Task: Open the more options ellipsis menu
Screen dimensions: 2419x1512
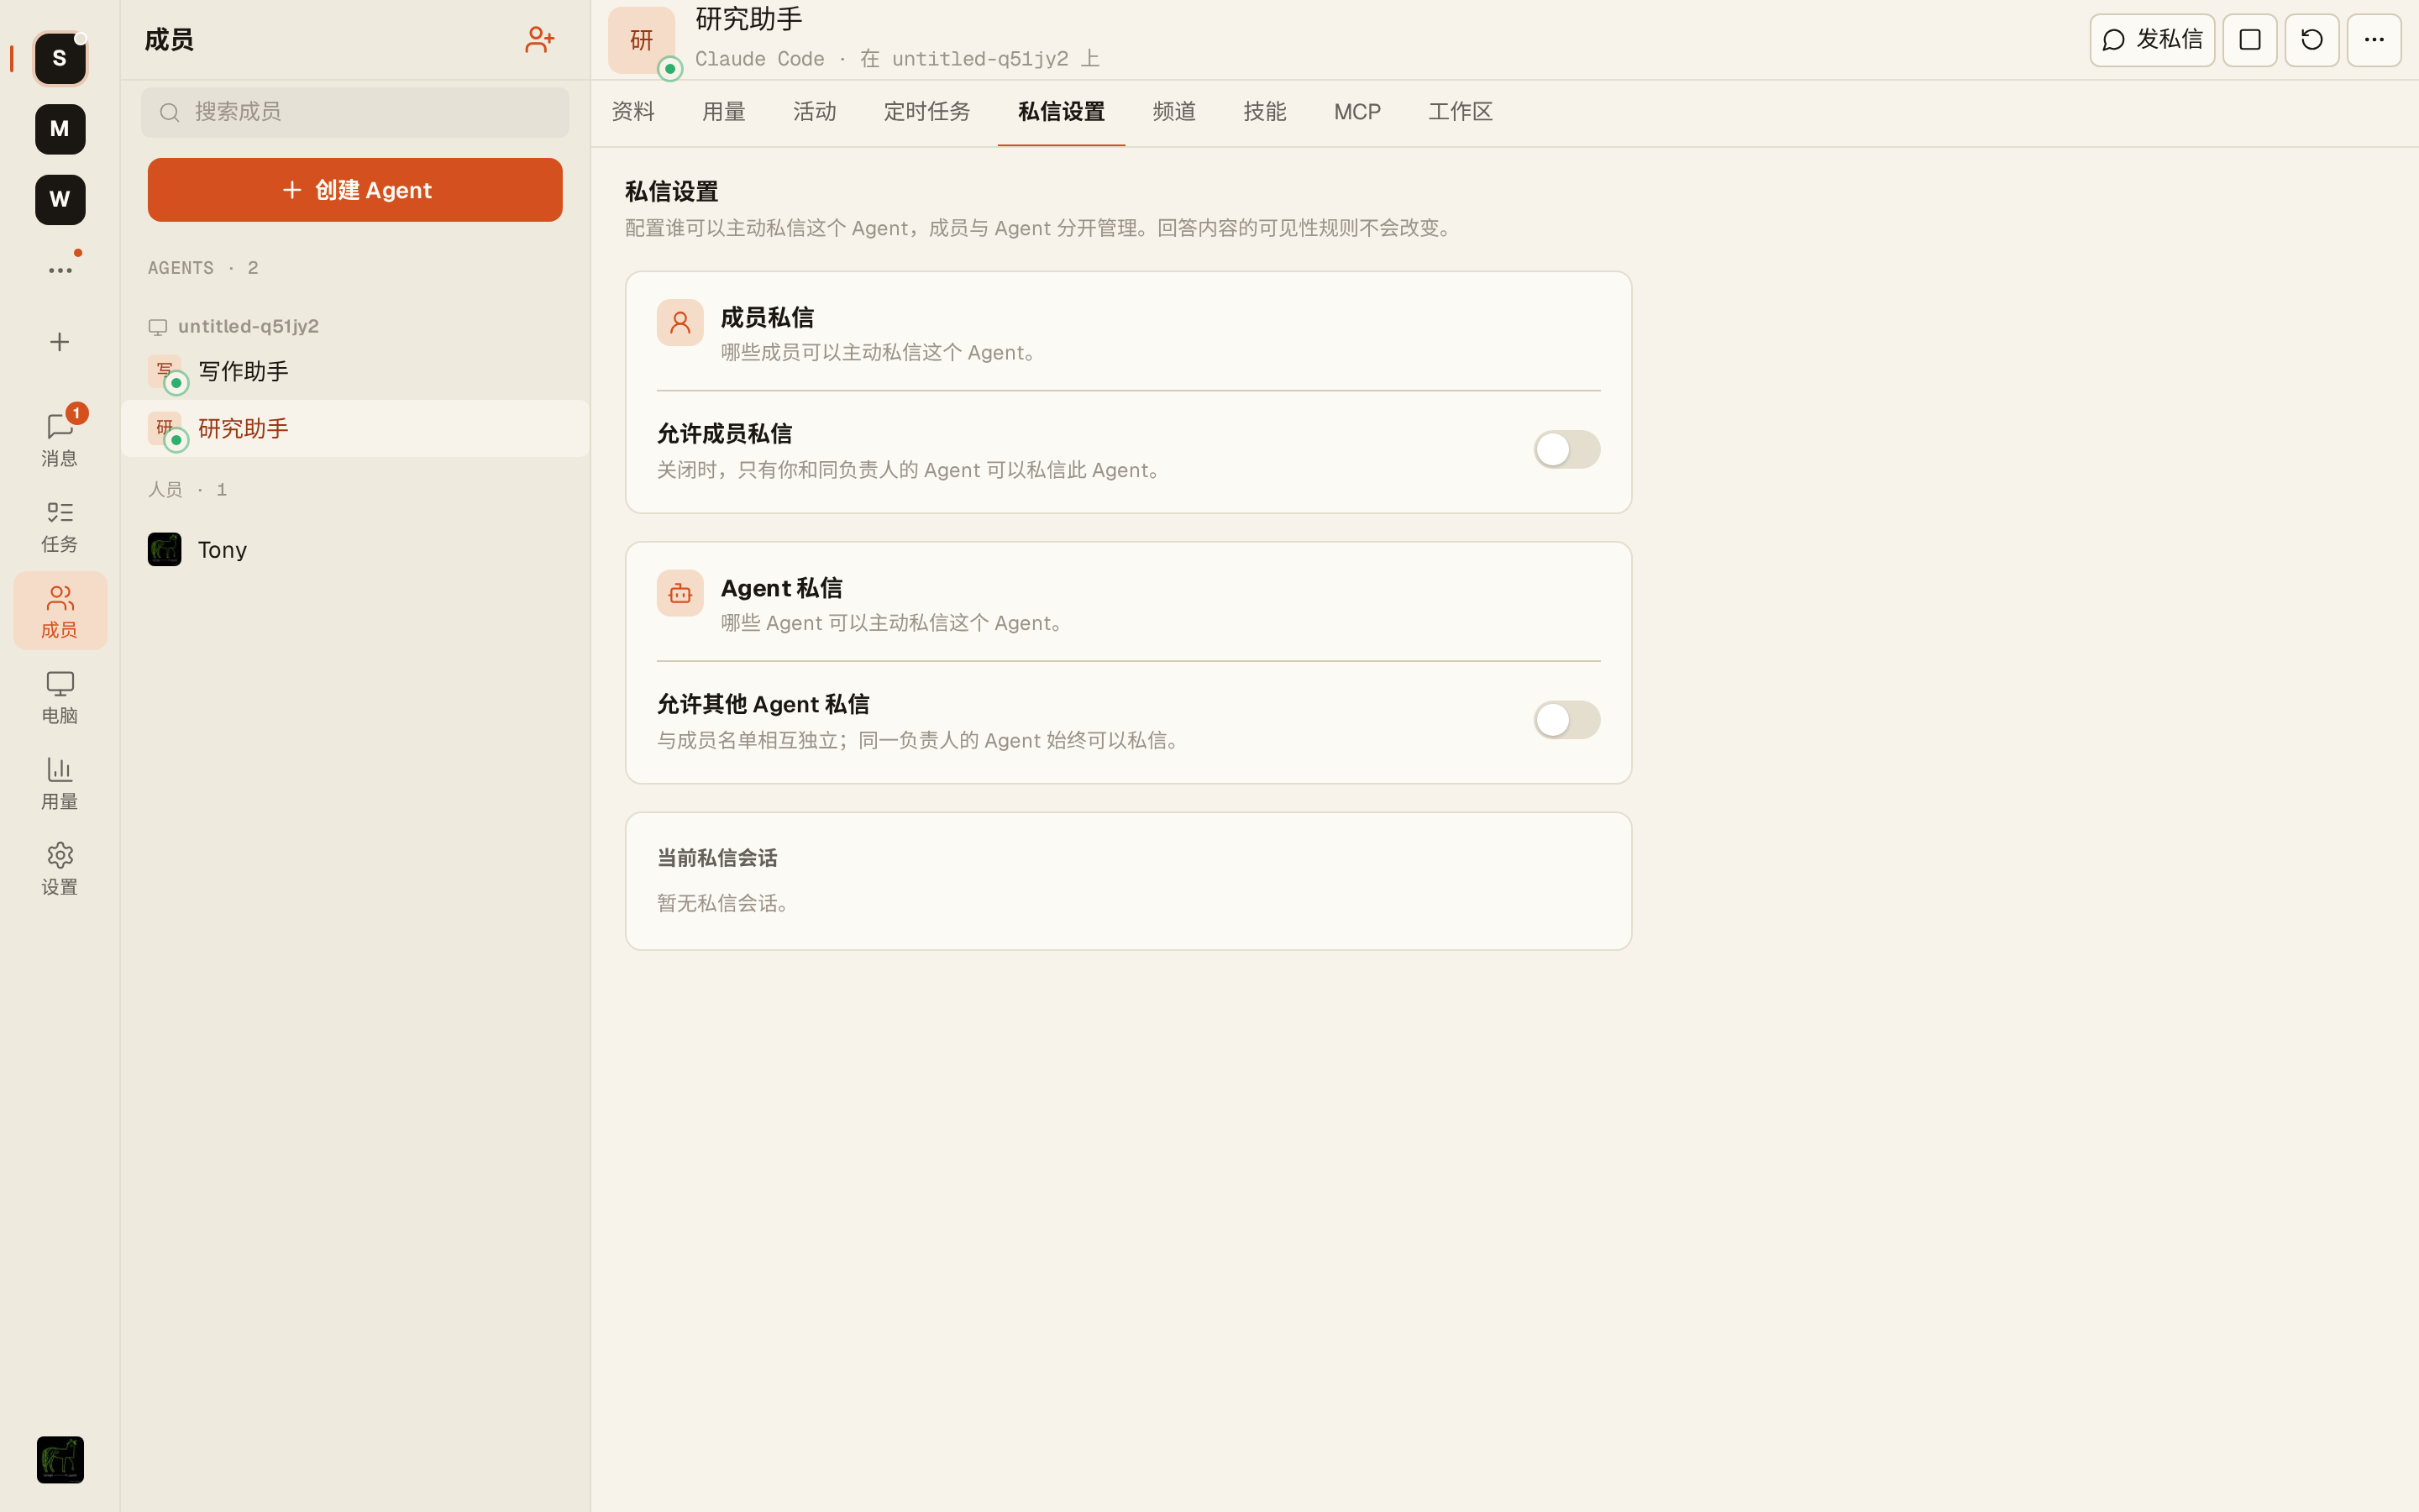Action: [x=2374, y=40]
